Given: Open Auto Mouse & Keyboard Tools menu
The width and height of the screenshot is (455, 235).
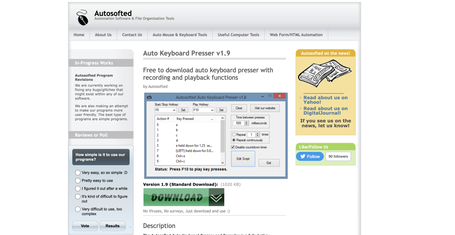Looking at the screenshot, I should point(180,35).
